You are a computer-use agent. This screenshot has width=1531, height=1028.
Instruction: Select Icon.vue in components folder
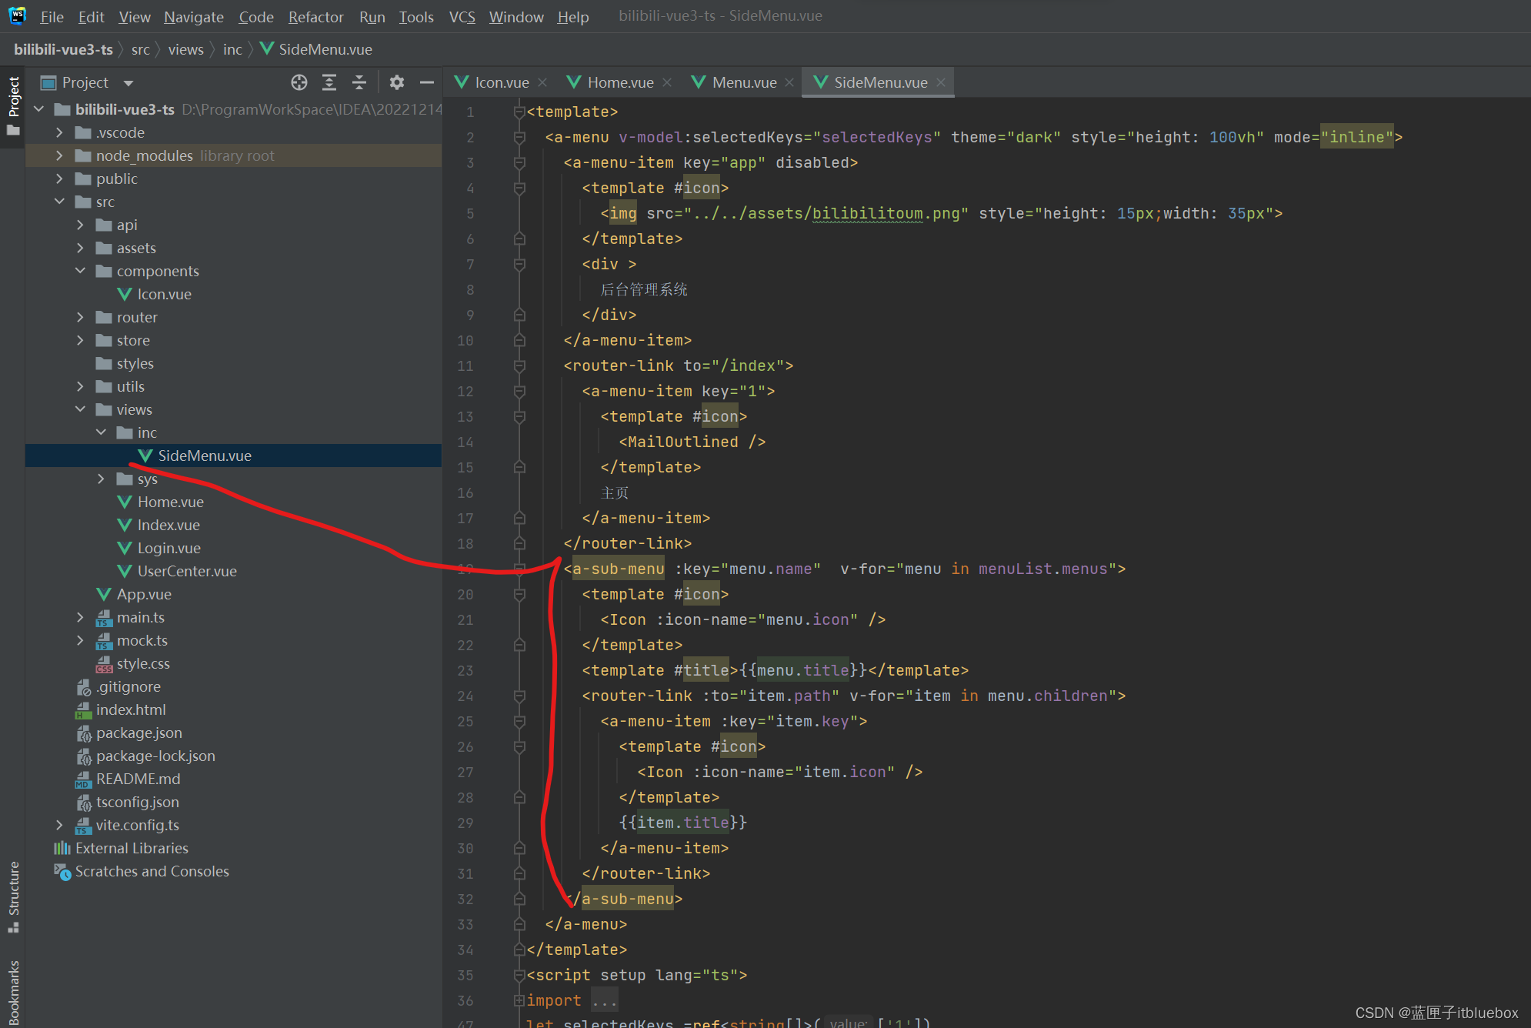tap(164, 294)
